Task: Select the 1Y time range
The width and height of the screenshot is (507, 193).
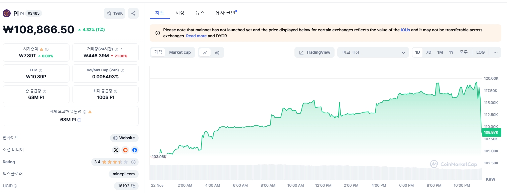Action: pos(451,52)
